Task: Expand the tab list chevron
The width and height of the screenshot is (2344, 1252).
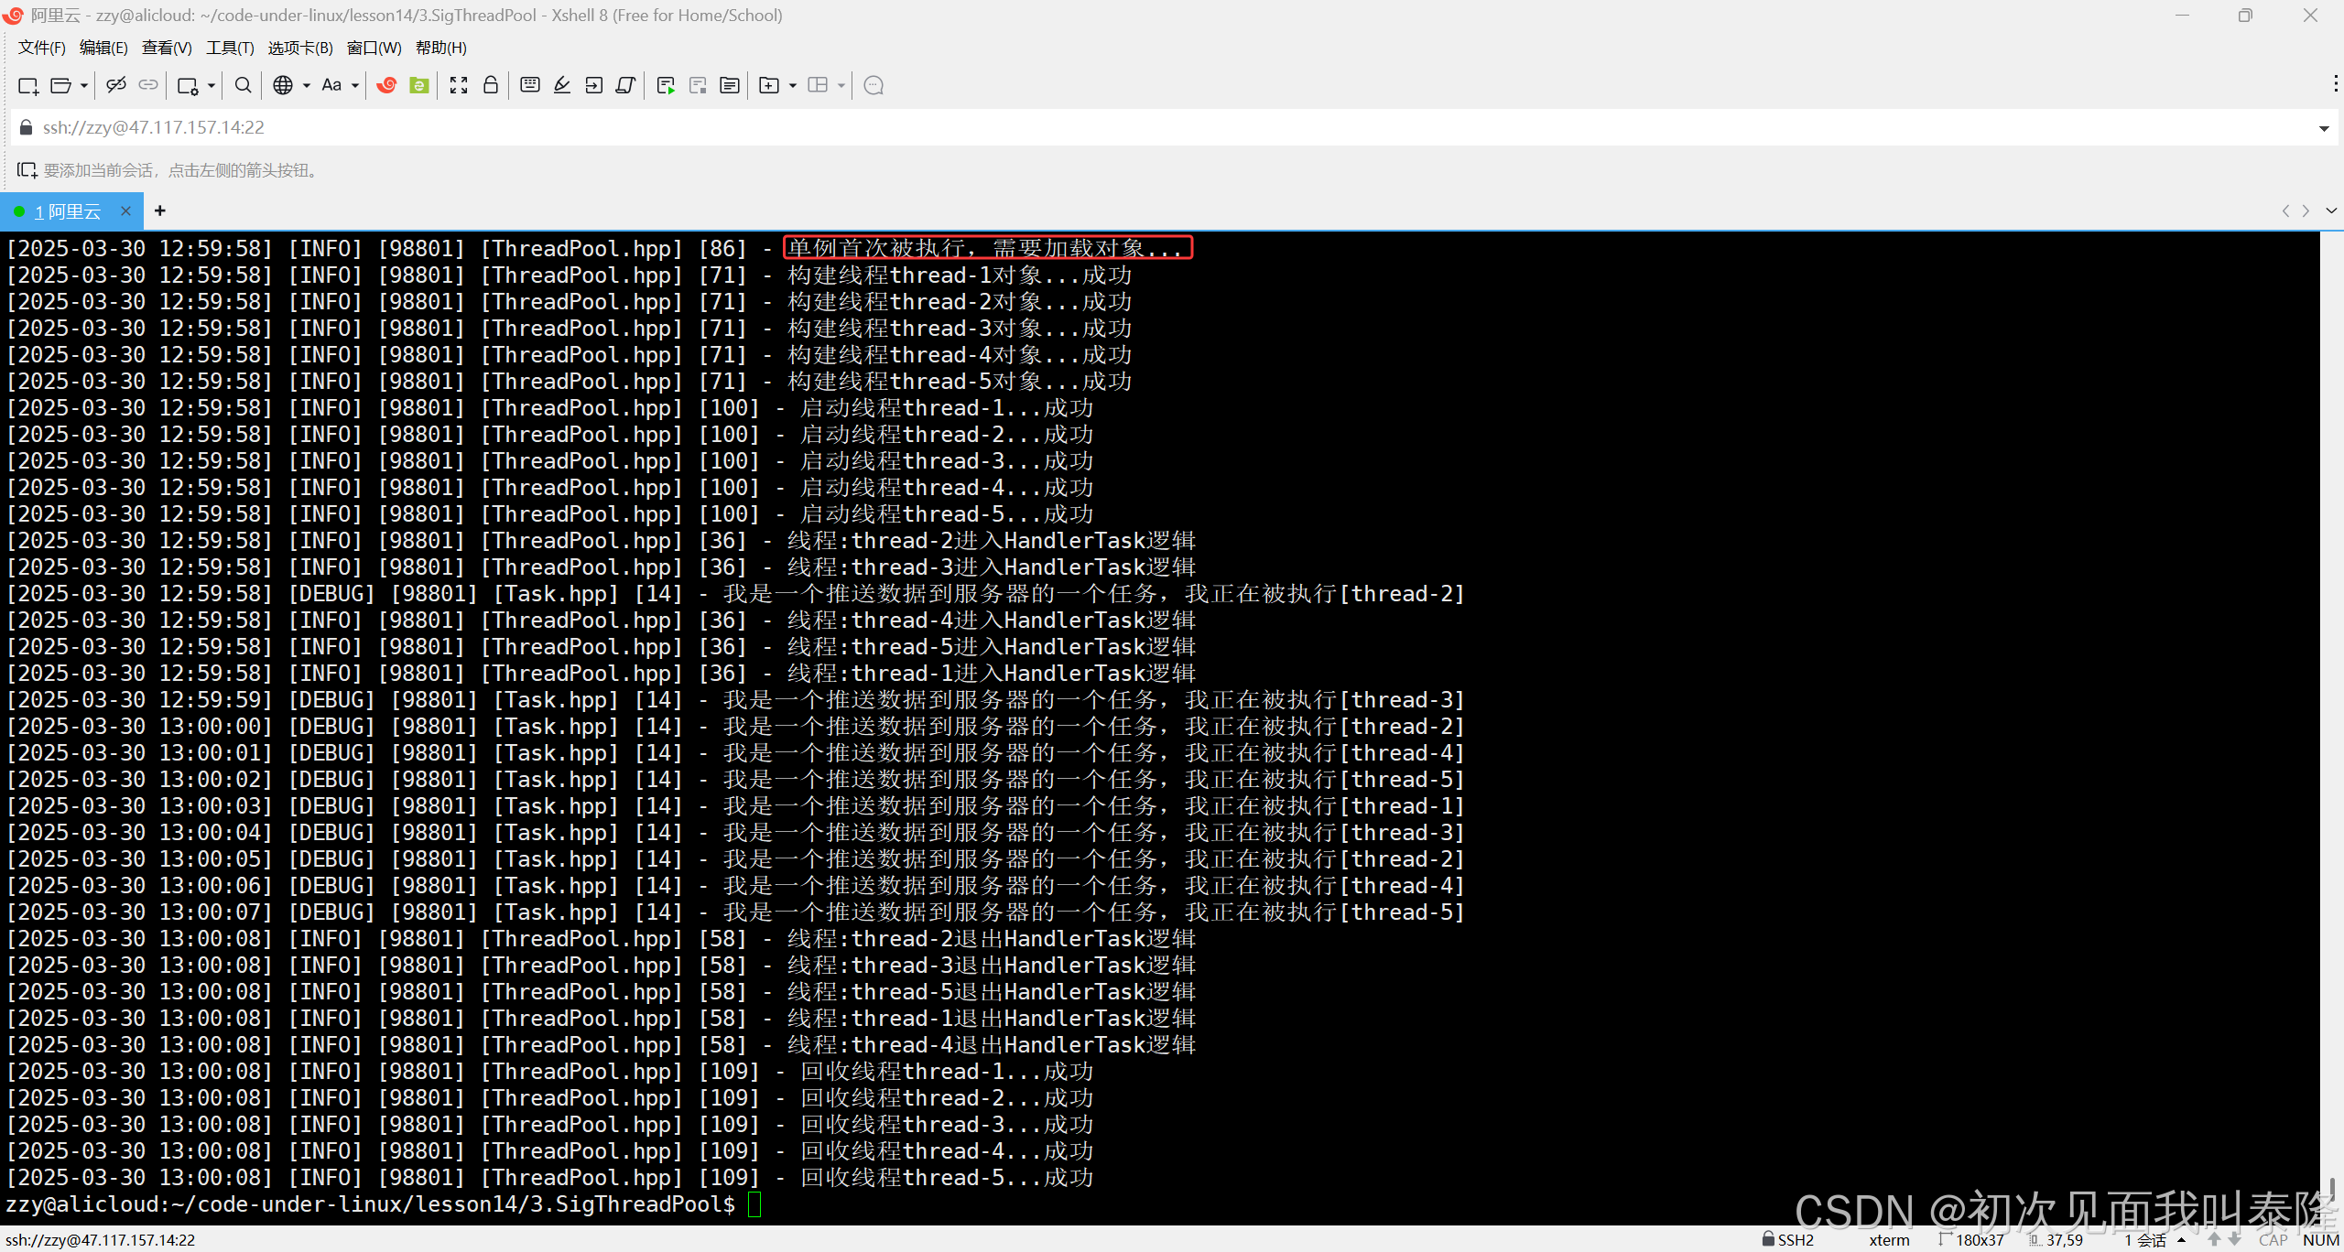Action: (x=2331, y=210)
